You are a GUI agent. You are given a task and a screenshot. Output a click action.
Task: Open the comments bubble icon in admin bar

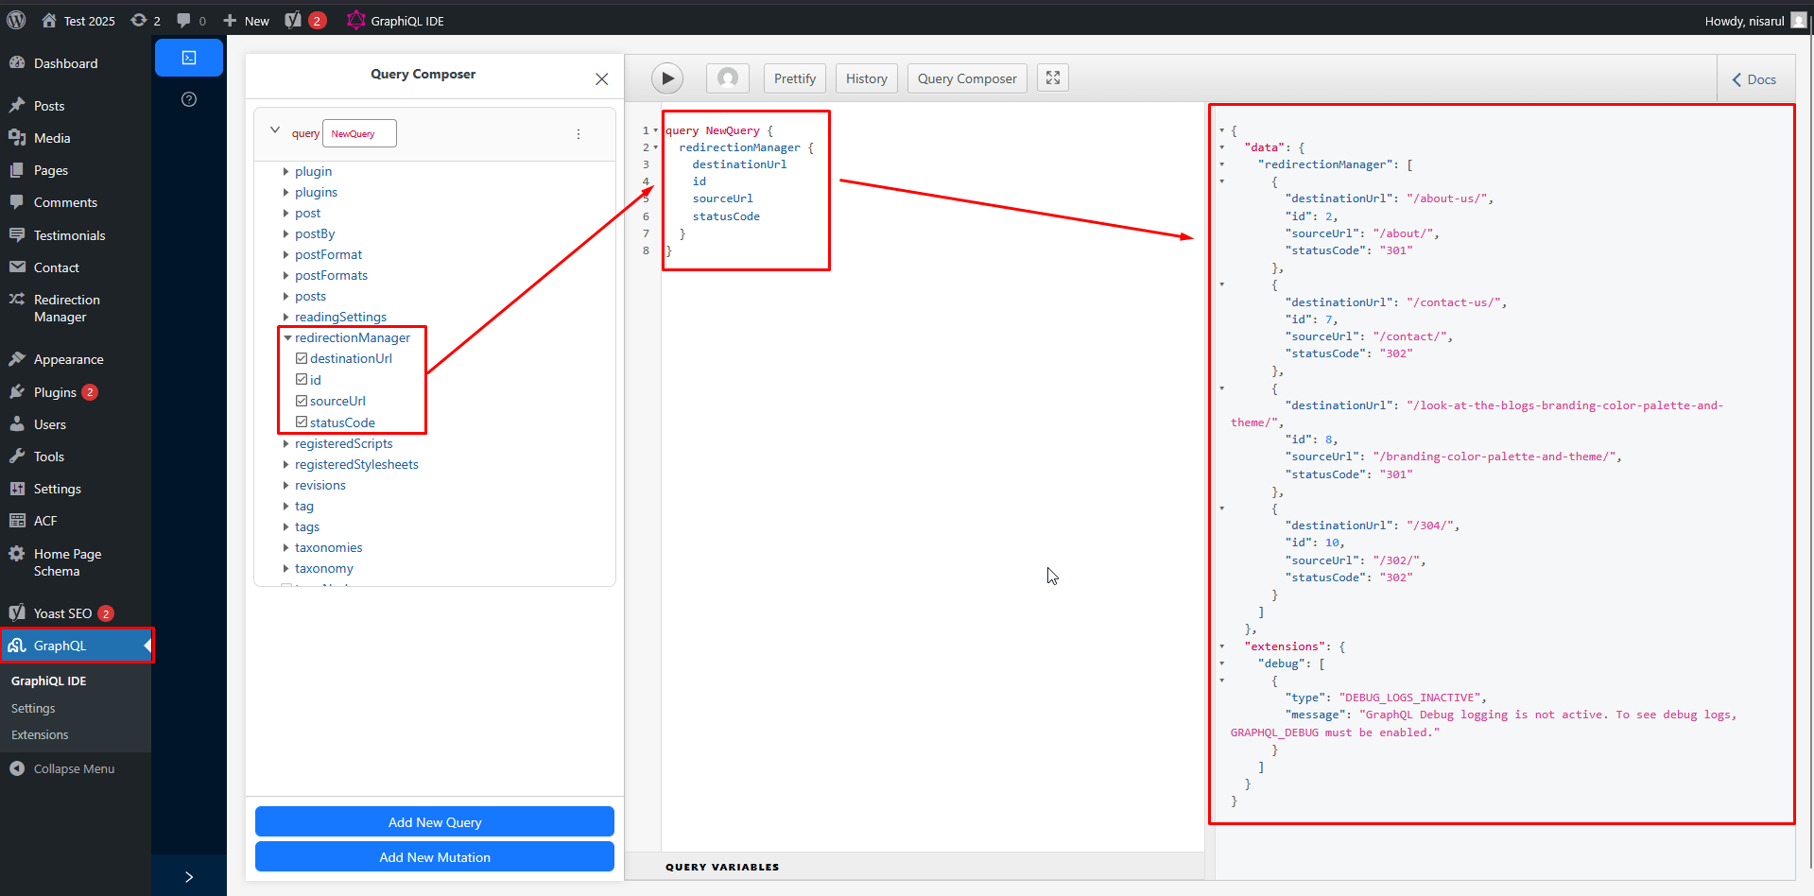(185, 19)
